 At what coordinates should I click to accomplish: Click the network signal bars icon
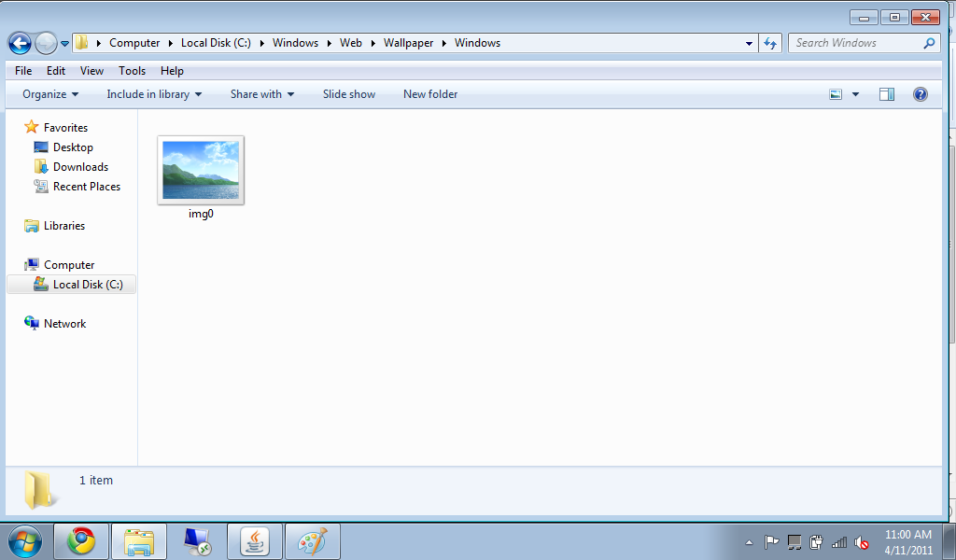(839, 541)
